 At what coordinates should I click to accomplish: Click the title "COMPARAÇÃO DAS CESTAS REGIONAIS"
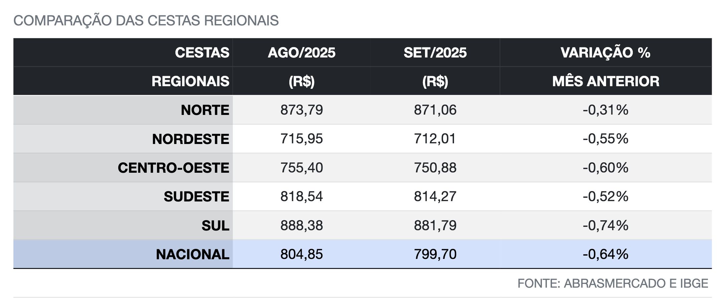coord(146,21)
